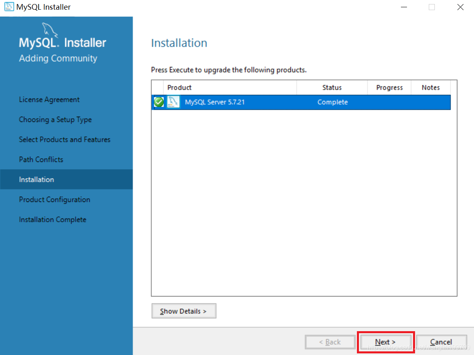Click the Complete status cell
Image resolution: width=474 pixels, height=355 pixels.
pos(333,102)
